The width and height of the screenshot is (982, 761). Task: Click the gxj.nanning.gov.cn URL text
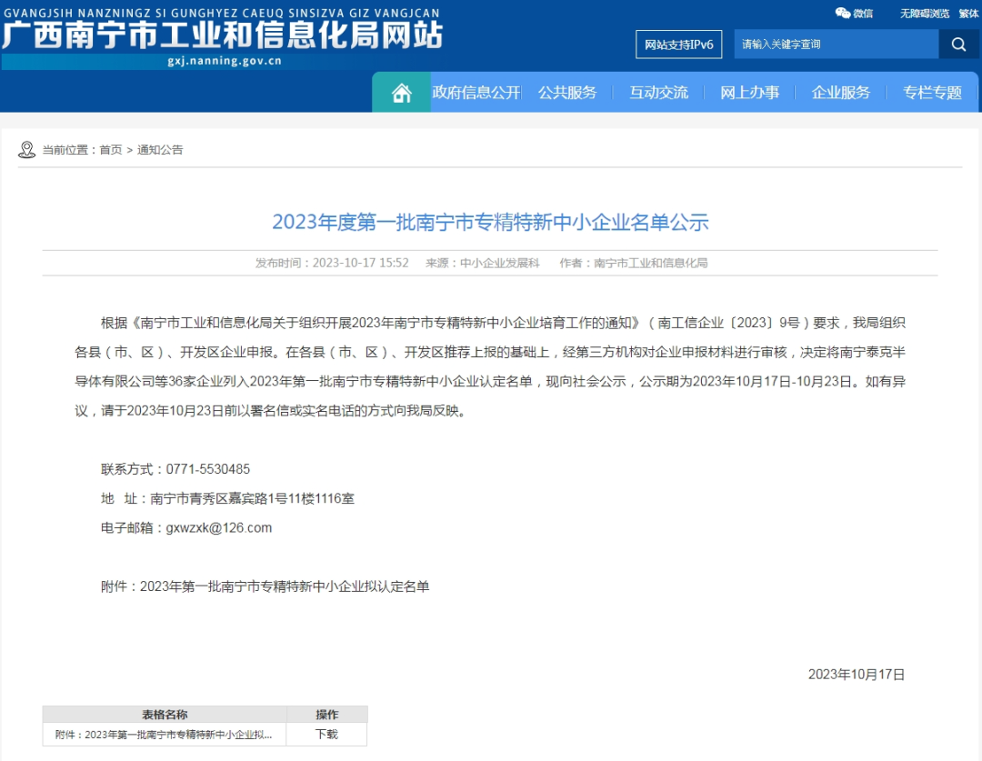pyautogui.click(x=225, y=61)
